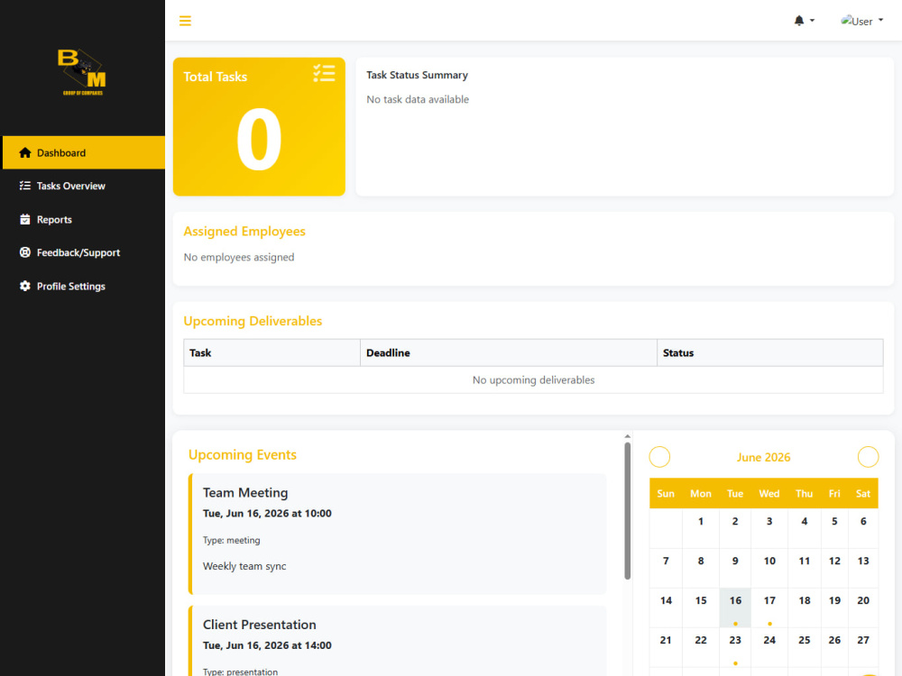Click the Dashboard home icon

coord(24,153)
